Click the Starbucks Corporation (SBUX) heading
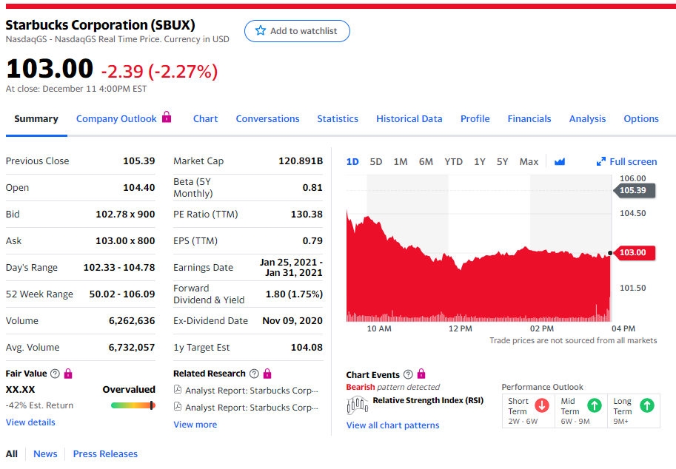The height and width of the screenshot is (469, 676). point(100,25)
